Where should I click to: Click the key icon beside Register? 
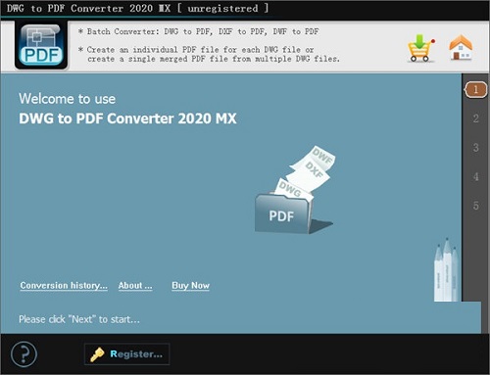click(97, 354)
